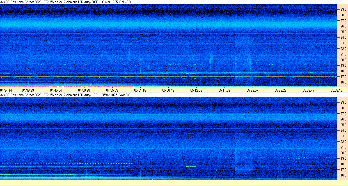
Task: Select 27.0 on the RCP frequency axis
Action: [344, 21]
